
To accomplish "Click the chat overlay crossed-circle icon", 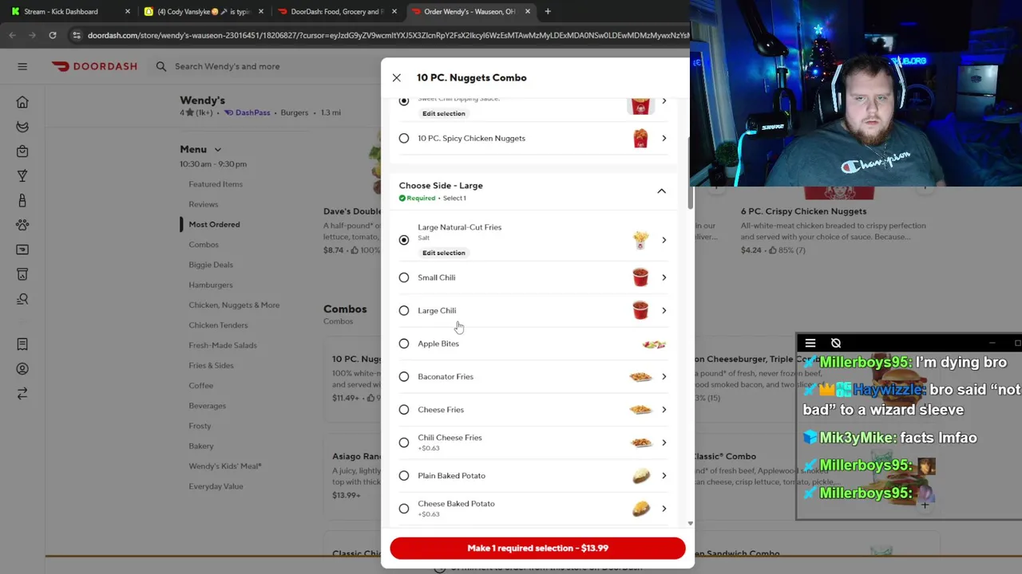I will pos(836,344).
